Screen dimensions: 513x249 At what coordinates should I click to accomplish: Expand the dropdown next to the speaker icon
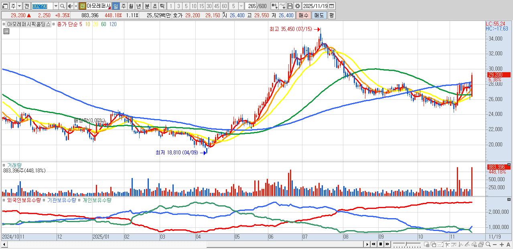[76, 6]
